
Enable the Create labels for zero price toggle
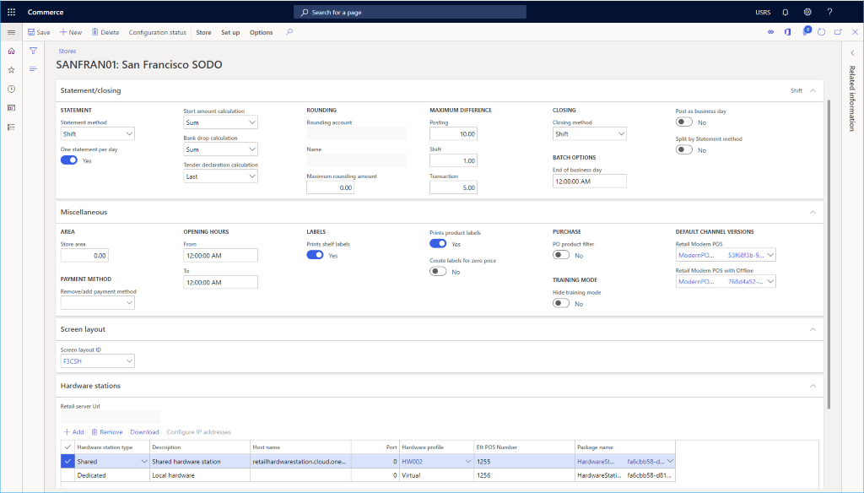pos(437,271)
